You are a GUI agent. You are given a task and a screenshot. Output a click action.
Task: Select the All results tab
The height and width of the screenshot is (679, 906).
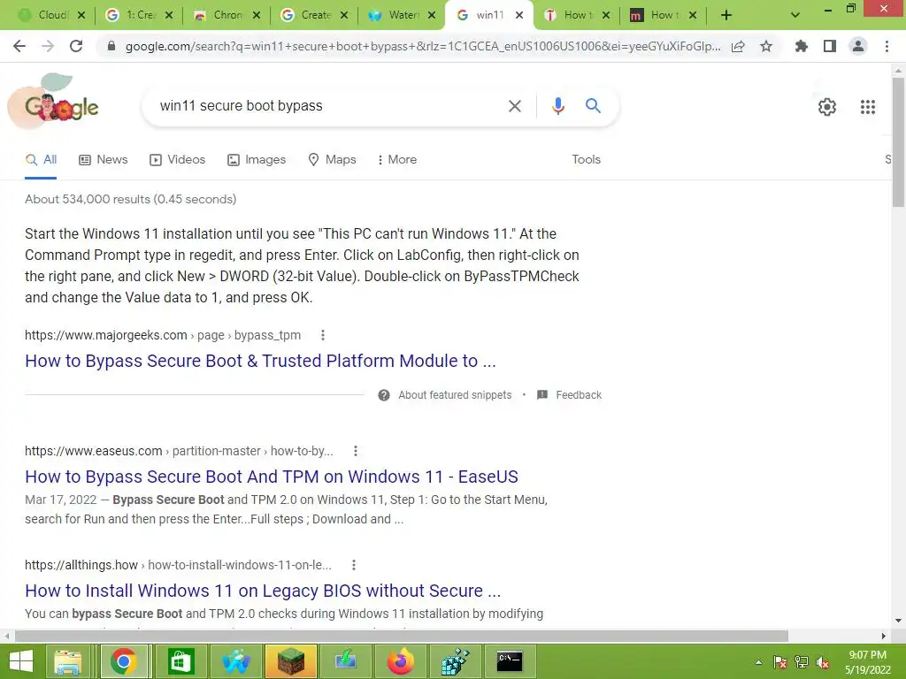click(x=41, y=159)
